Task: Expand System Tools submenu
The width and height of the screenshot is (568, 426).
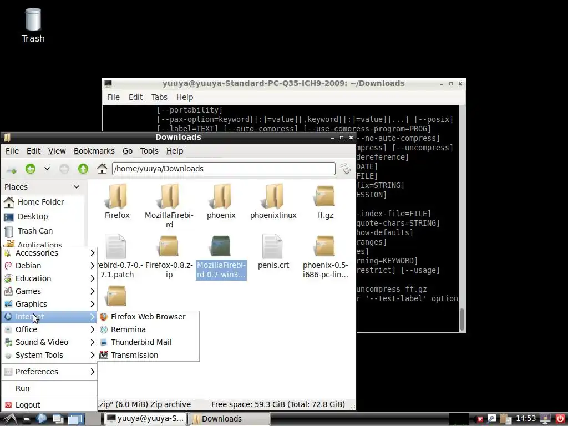Action: (49, 355)
